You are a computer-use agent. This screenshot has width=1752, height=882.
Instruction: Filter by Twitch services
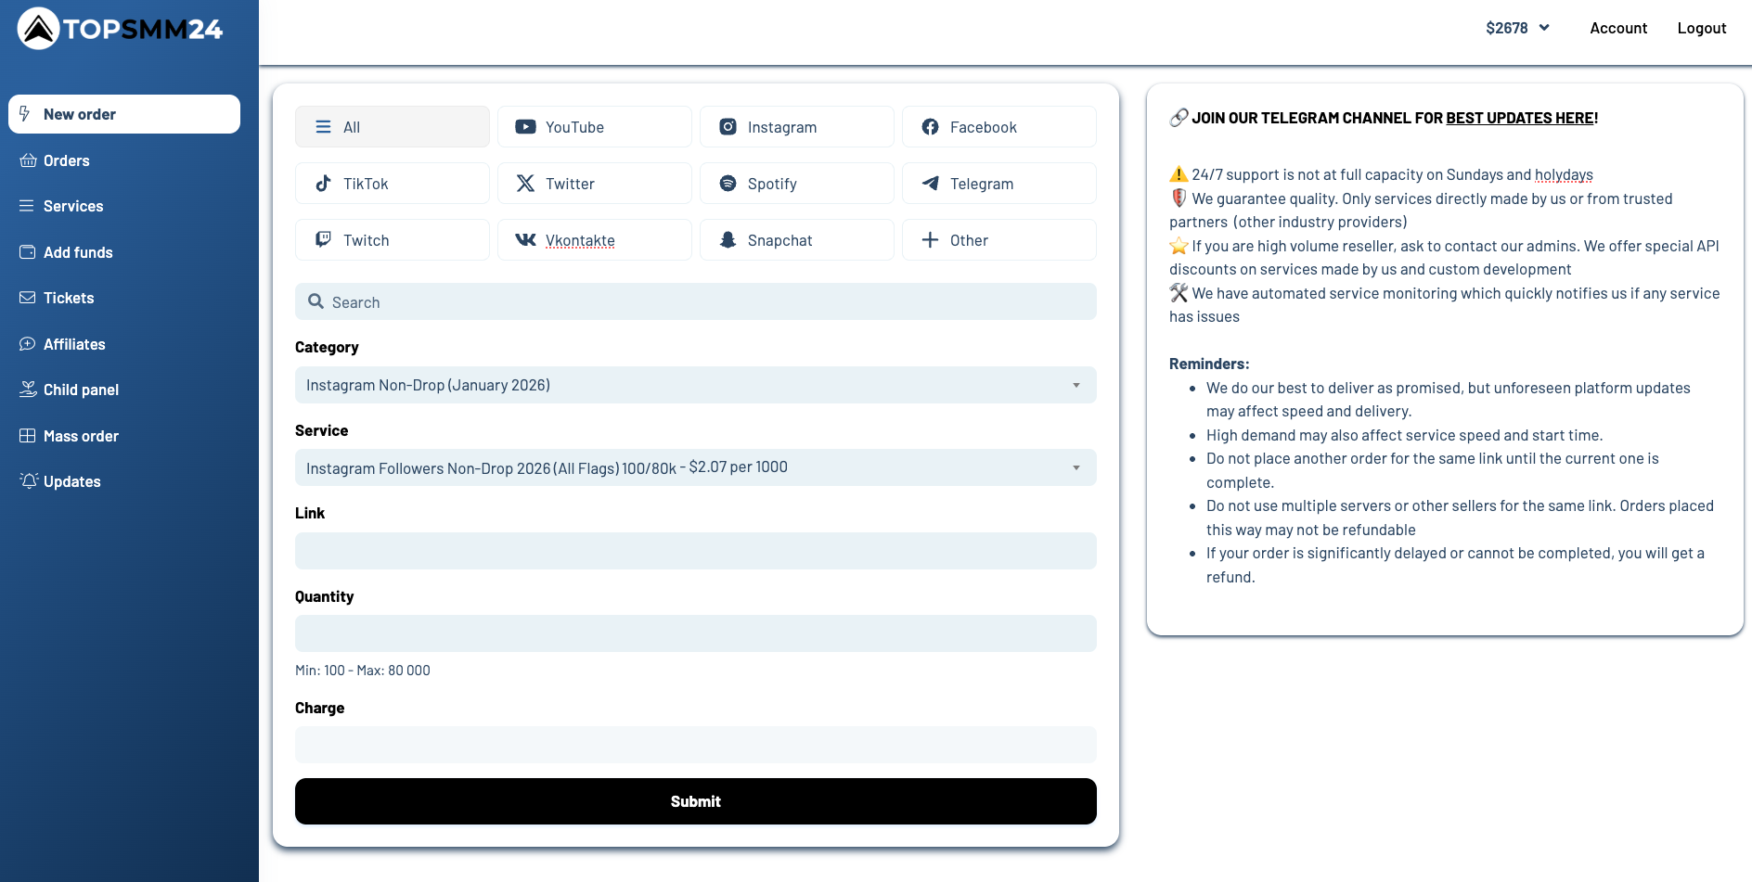(392, 240)
